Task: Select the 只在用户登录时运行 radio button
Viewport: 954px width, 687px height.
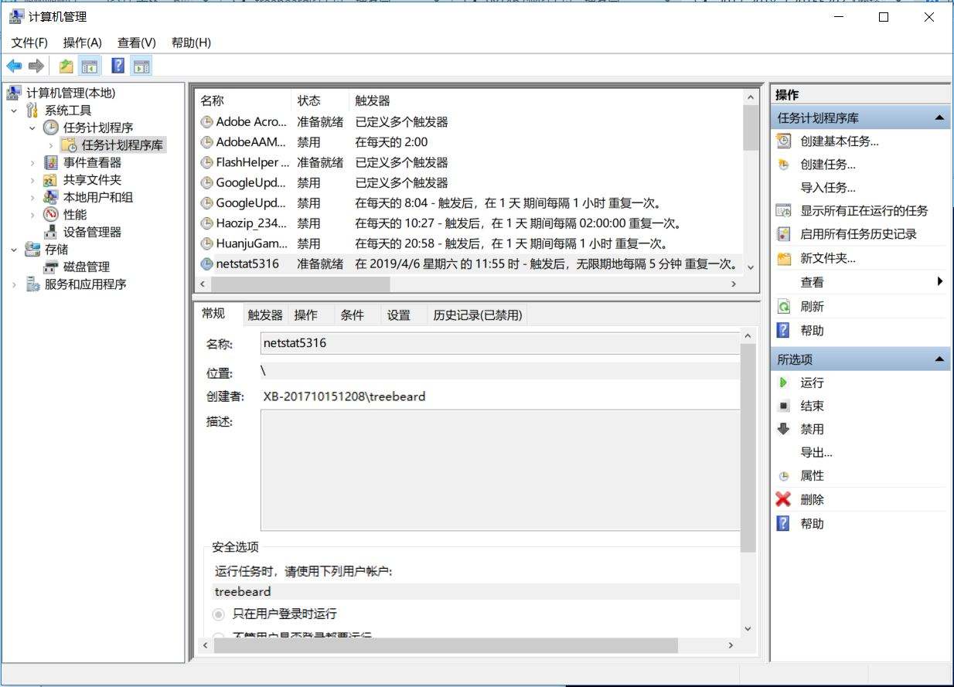Action: [x=219, y=614]
